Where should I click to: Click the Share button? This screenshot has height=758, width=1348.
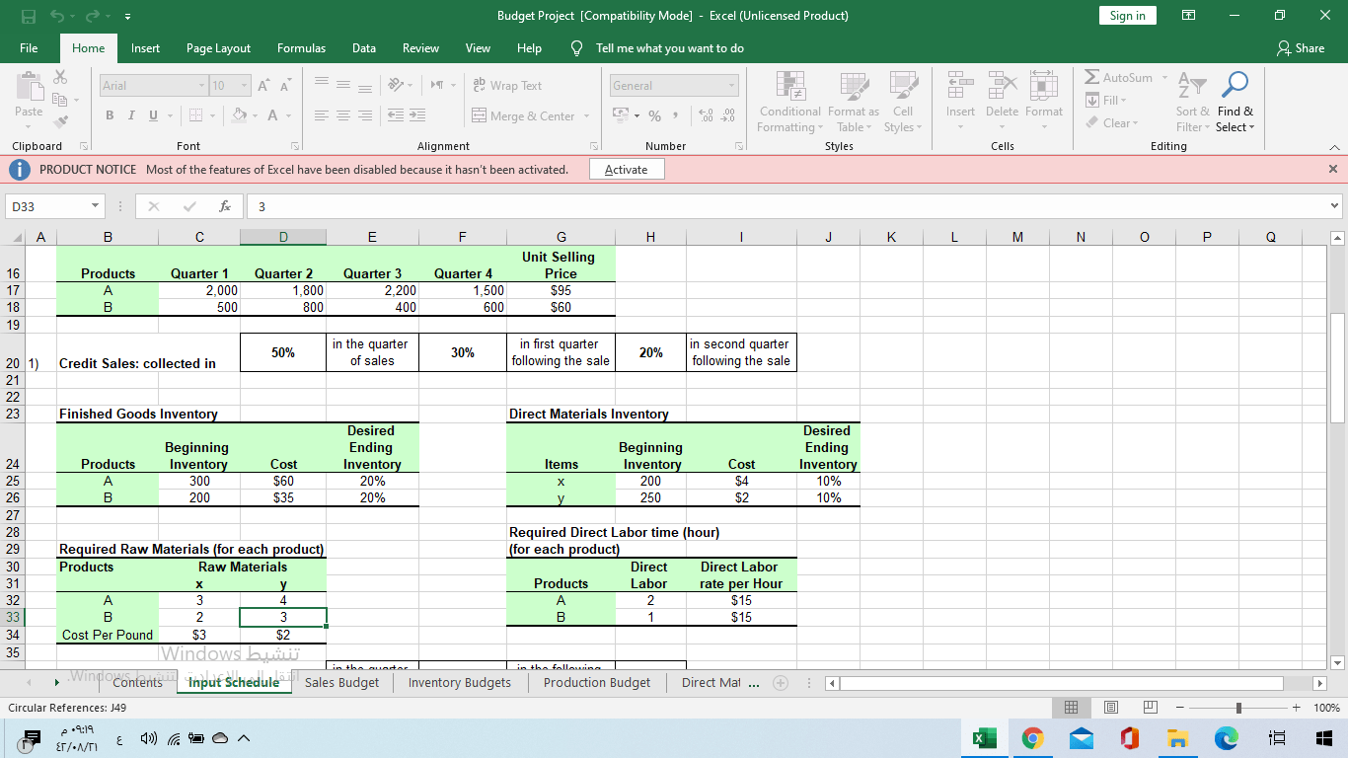pos(1301,48)
